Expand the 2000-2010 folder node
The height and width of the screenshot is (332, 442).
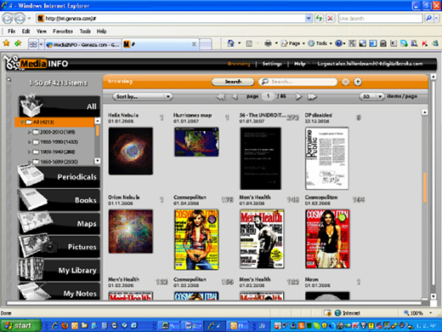point(29,132)
